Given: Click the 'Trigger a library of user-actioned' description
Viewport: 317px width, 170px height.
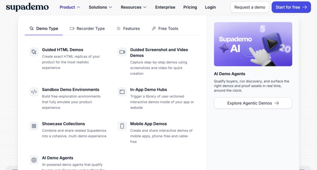Looking at the screenshot, I should 162,102.
